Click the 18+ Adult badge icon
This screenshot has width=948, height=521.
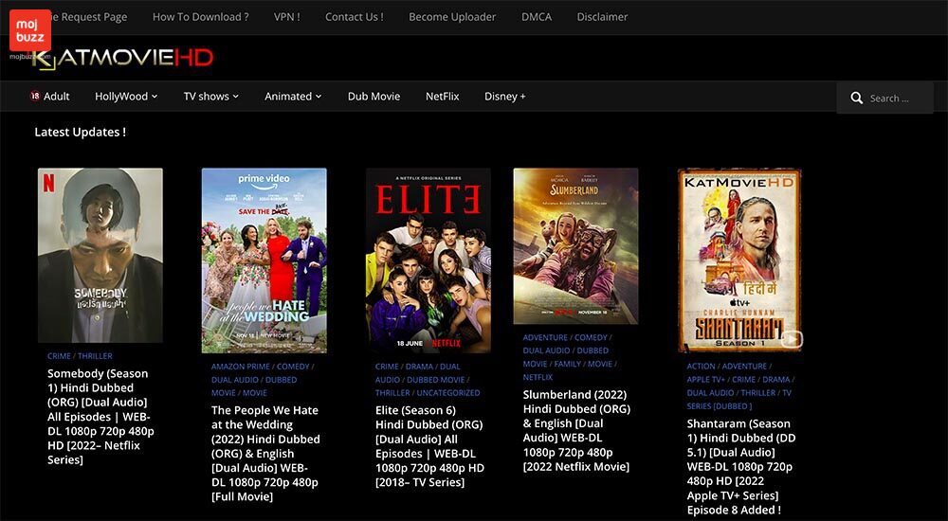pos(35,96)
